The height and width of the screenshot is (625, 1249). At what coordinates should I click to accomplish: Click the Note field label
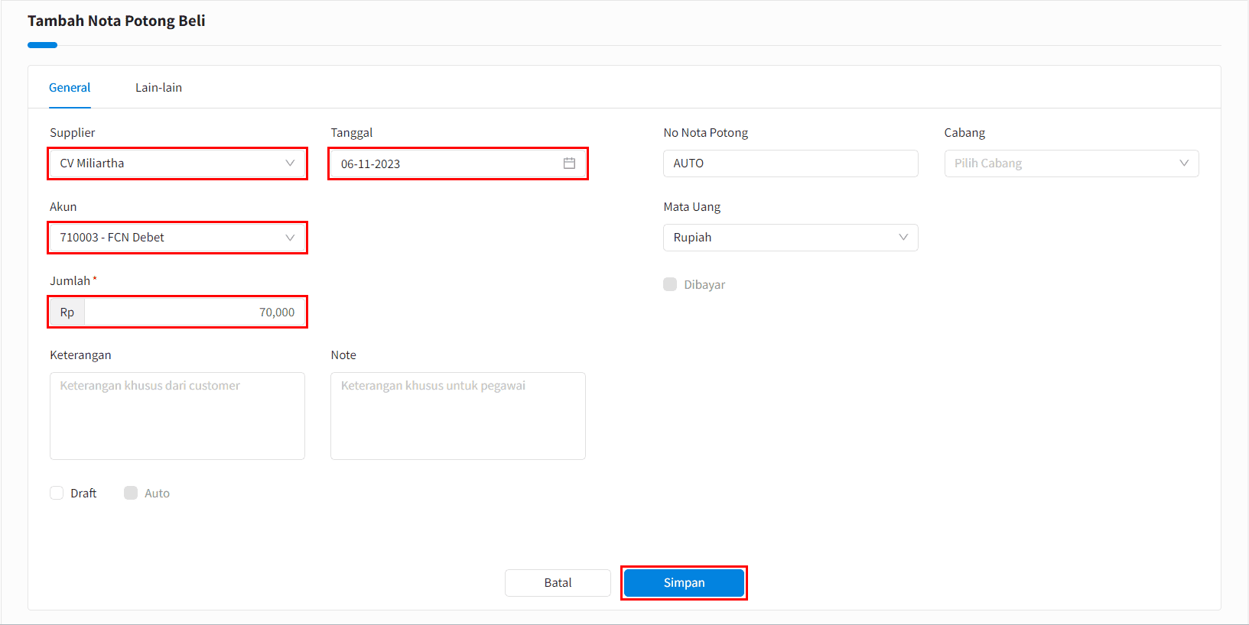343,355
